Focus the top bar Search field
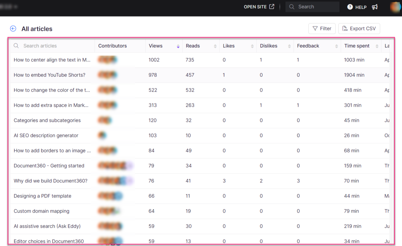 (x=312, y=7)
